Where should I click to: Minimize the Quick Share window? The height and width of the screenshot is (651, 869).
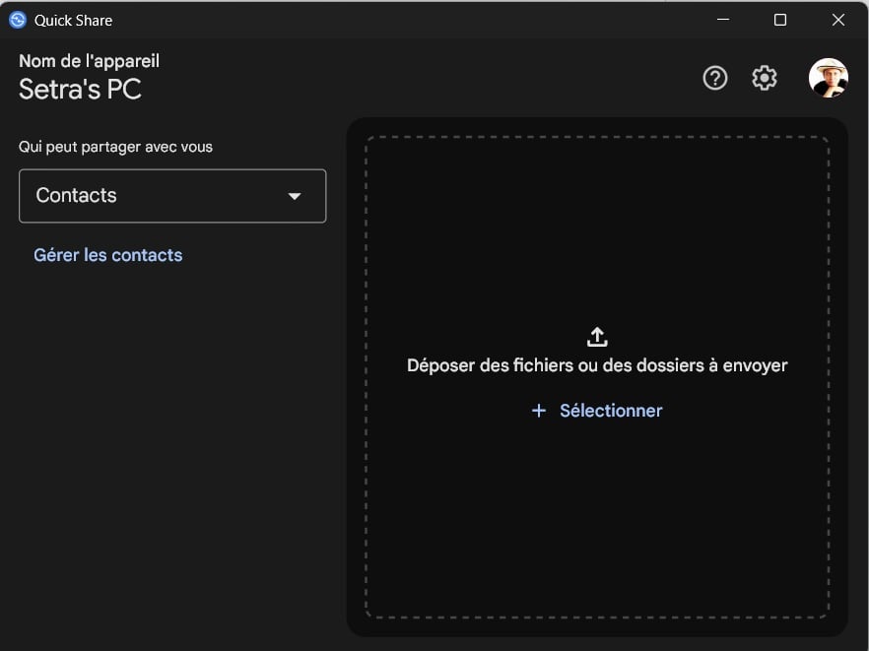click(723, 20)
